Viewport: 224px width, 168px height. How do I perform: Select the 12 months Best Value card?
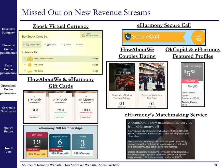(37, 144)
